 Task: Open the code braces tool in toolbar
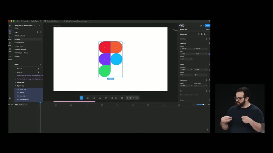pos(112,98)
